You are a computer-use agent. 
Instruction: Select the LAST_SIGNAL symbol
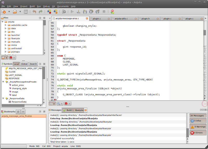click(15, 75)
